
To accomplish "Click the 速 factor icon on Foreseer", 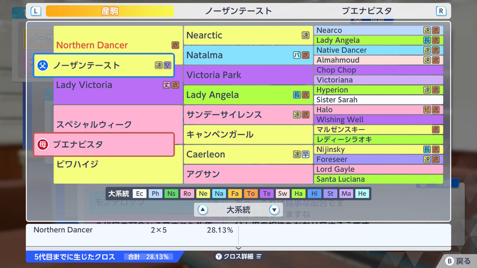I will pyautogui.click(x=427, y=159).
